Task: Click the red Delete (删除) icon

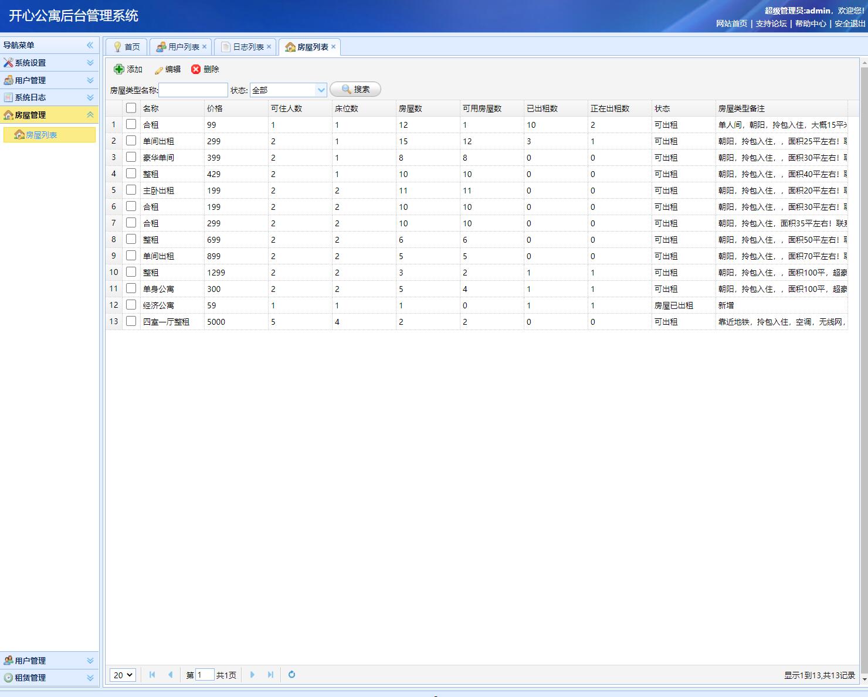Action: [196, 69]
